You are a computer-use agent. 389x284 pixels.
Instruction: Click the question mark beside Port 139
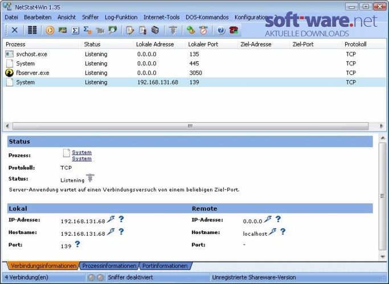[x=77, y=244]
